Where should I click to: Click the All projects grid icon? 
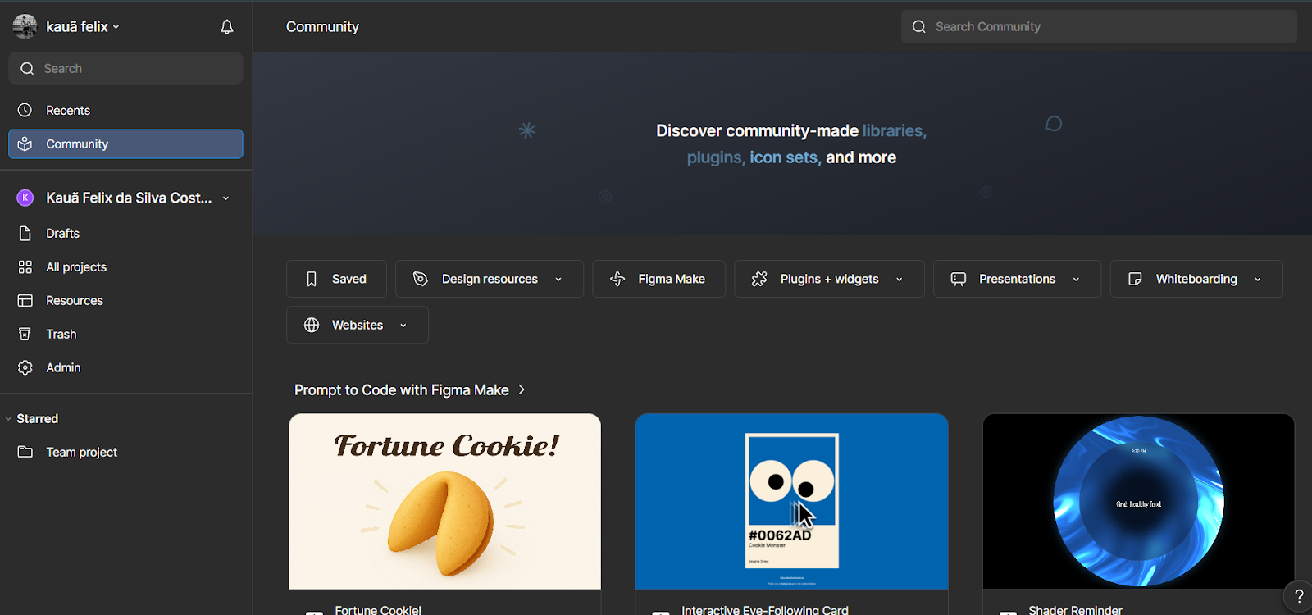(x=25, y=266)
